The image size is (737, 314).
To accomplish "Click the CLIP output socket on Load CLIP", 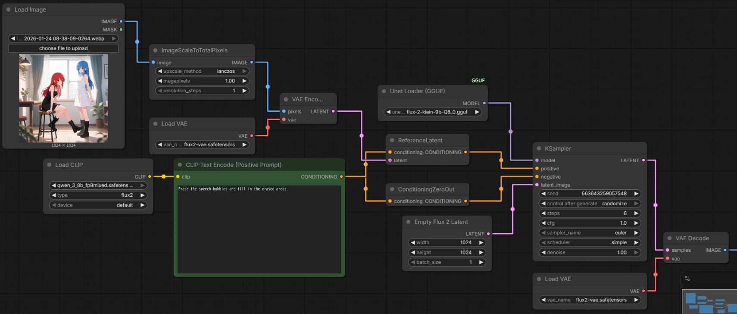I will [x=150, y=176].
